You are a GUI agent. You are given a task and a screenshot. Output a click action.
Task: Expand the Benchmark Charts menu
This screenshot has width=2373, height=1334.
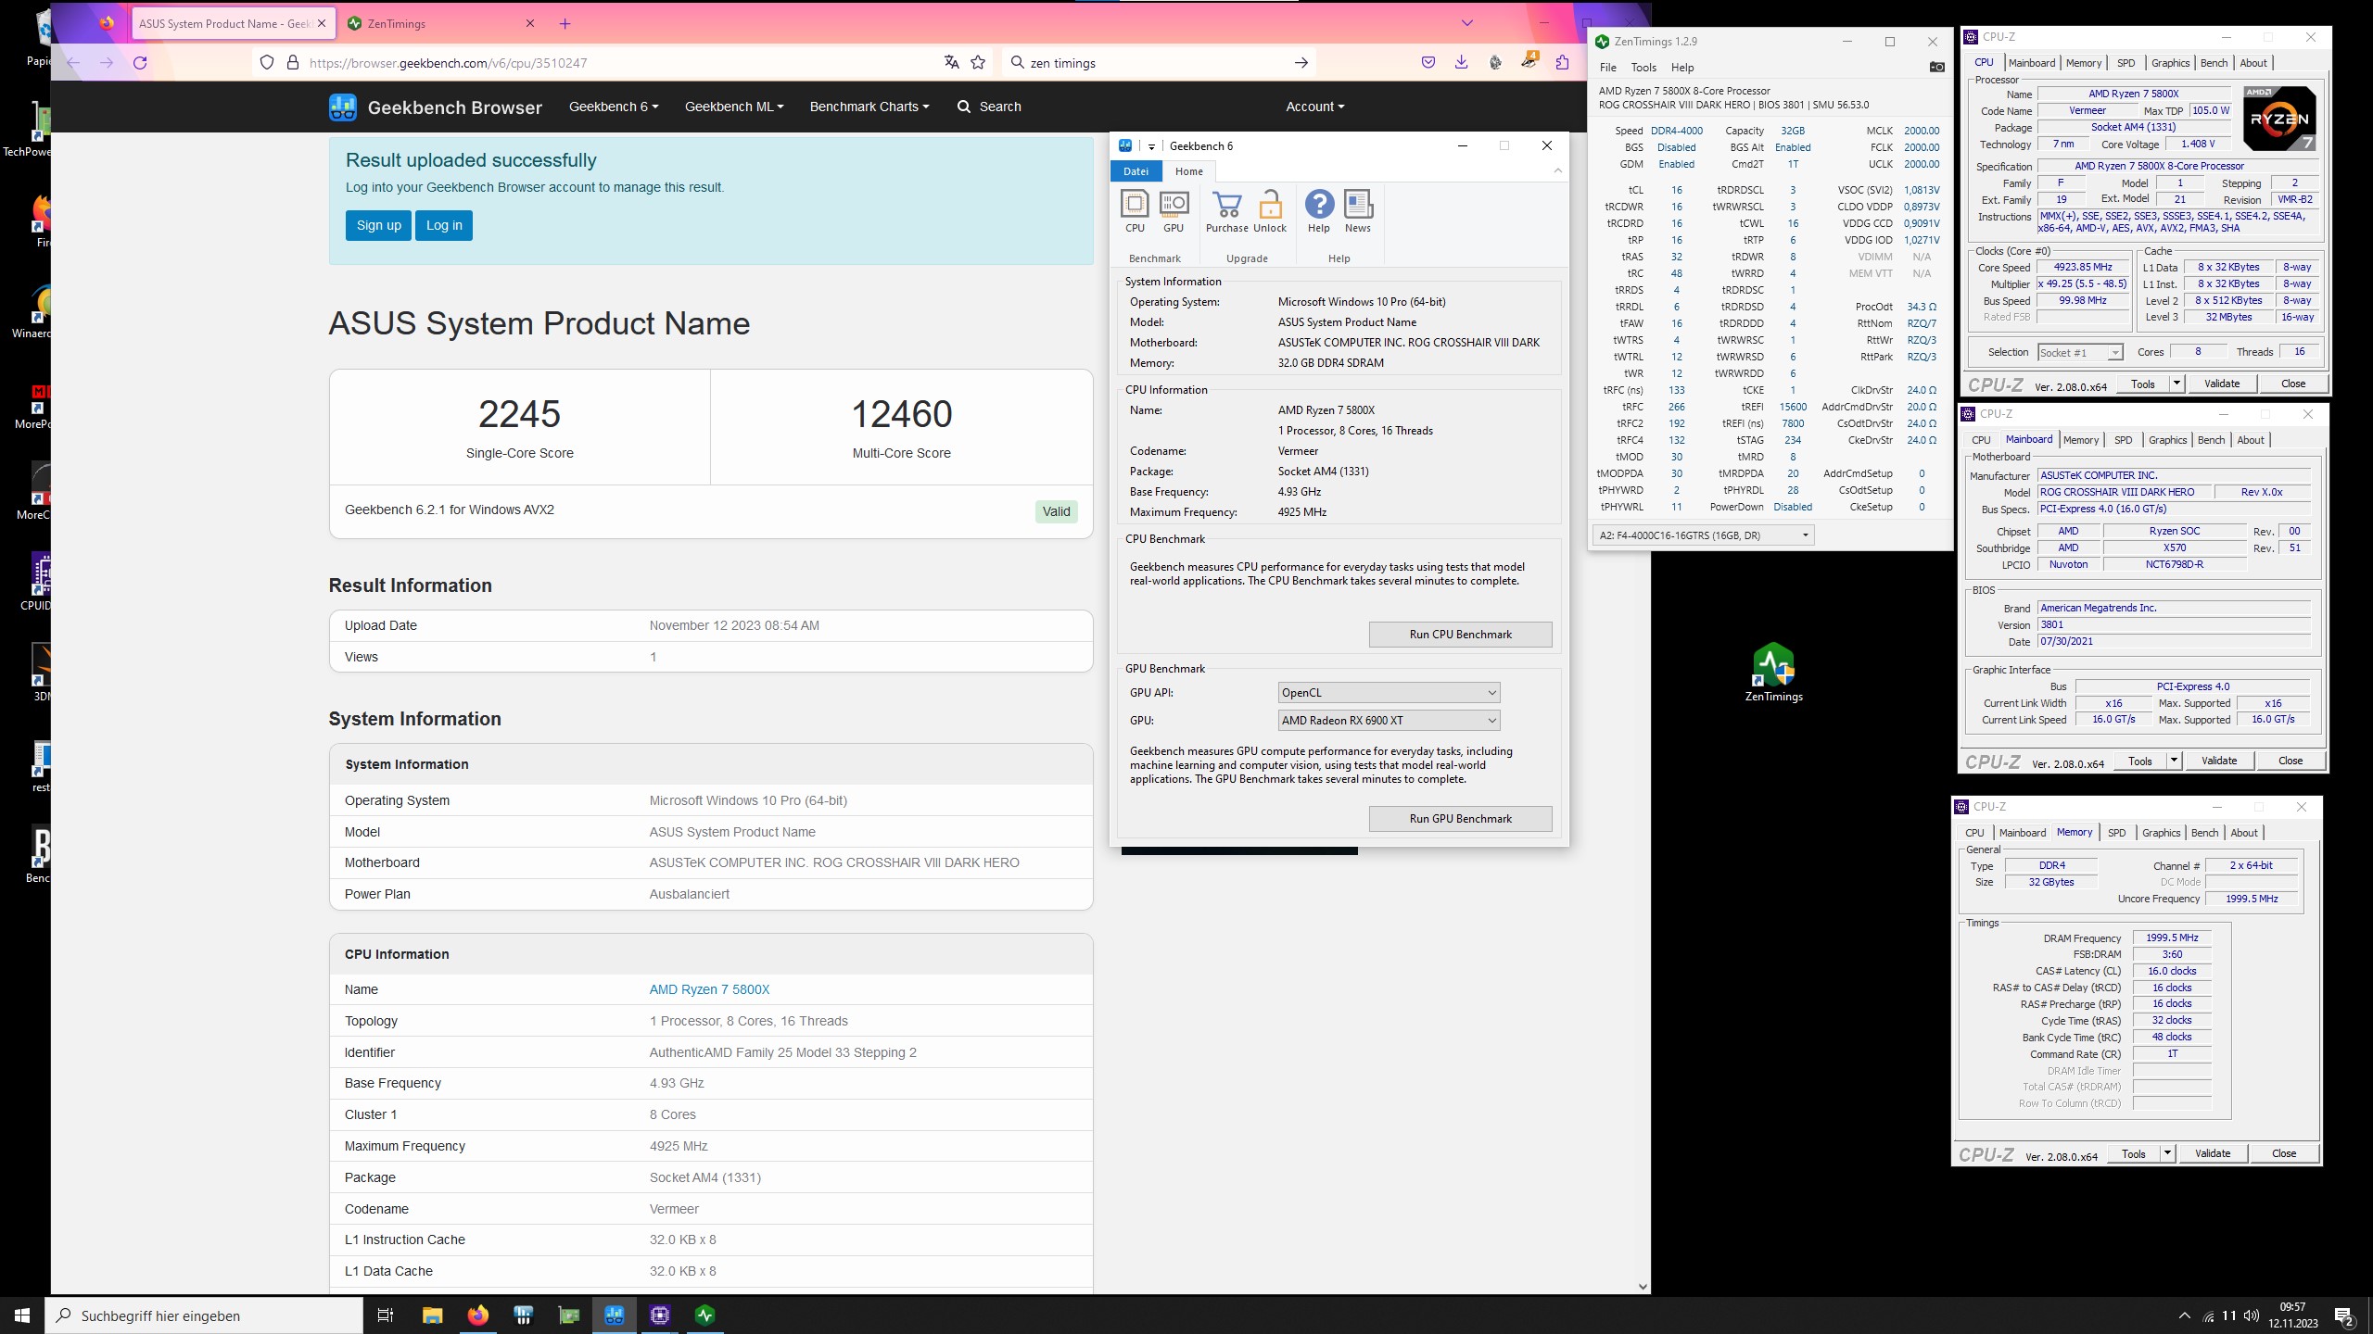pyautogui.click(x=869, y=107)
